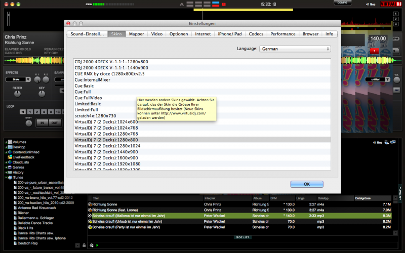Toggle waveform zoom level 3 button
Image resolution: width=405 pixels, height=253 pixels.
(395, 23)
